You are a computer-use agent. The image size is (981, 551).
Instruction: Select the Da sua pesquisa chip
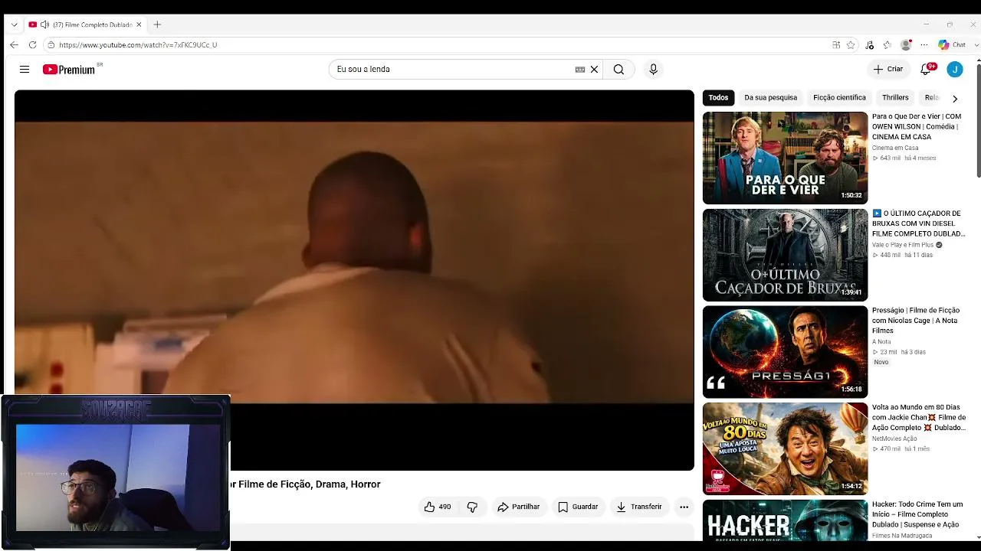tap(770, 98)
